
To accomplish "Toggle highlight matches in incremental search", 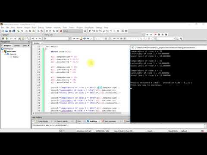I will (x=81, y=38).
